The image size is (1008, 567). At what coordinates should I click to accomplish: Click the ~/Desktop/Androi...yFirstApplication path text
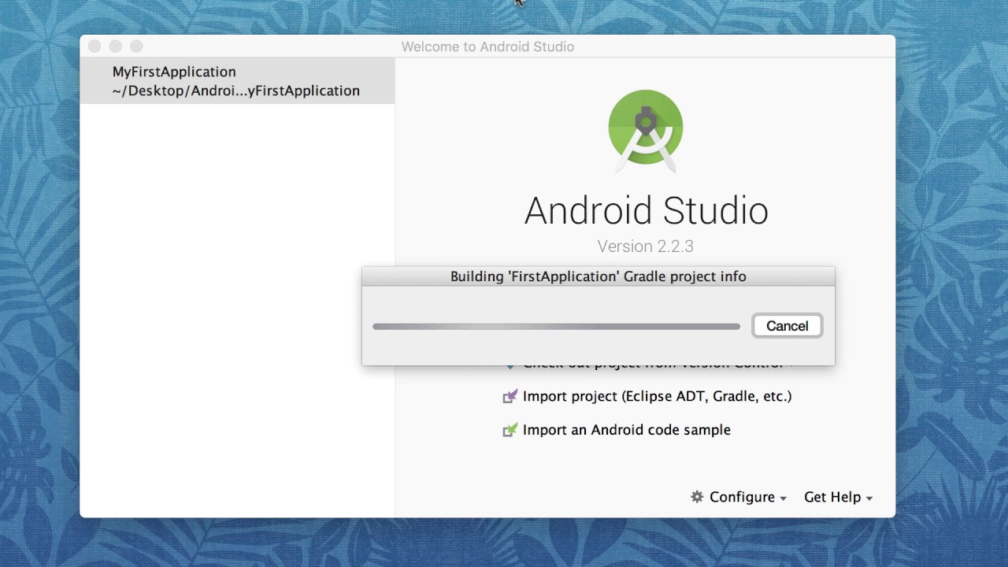pyautogui.click(x=236, y=91)
